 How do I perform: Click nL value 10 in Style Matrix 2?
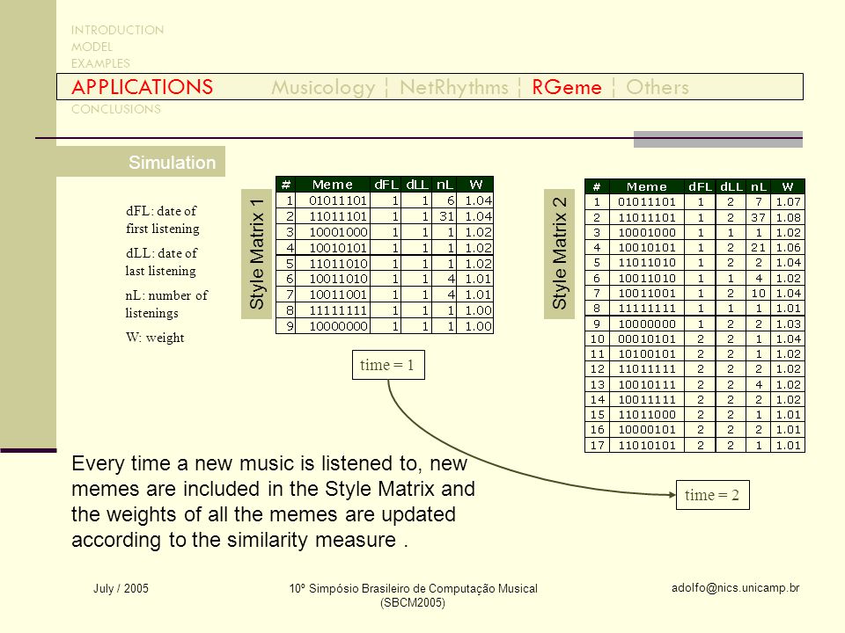point(758,294)
